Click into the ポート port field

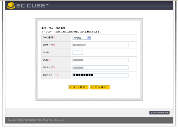click(x=78, y=53)
